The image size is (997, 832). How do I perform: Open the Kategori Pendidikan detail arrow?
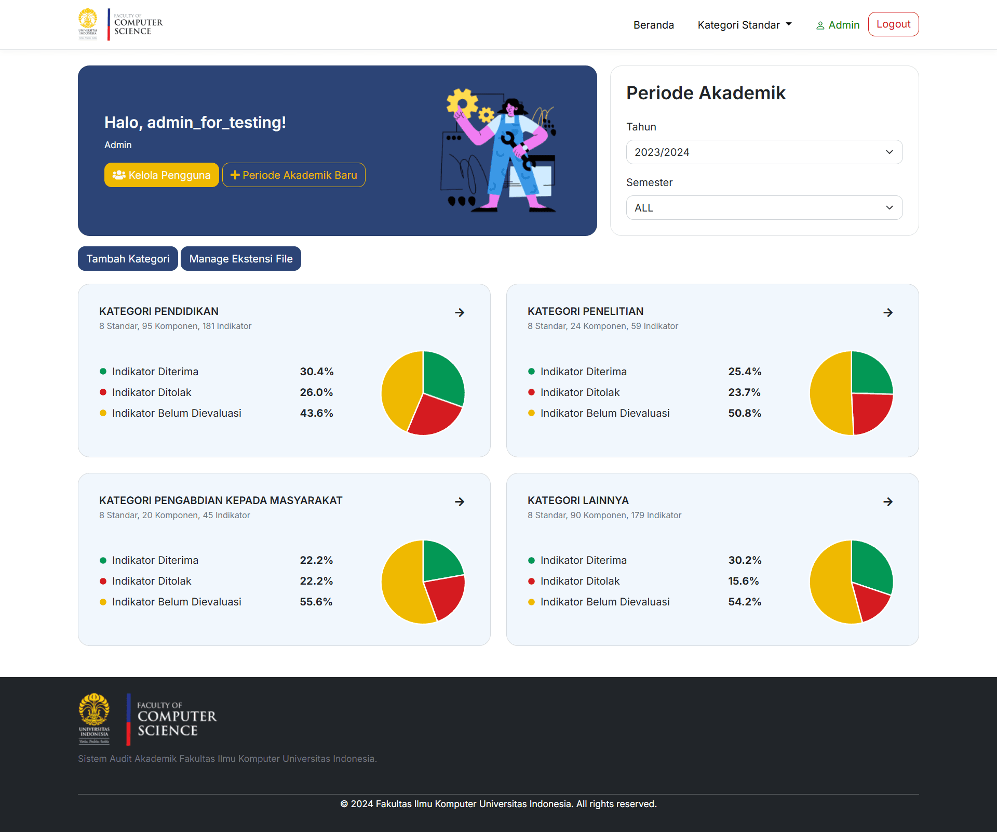[460, 312]
